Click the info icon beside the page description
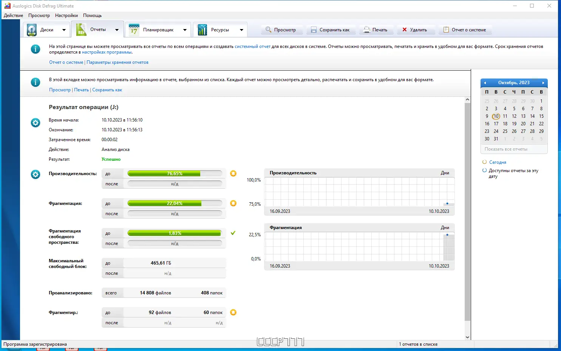The image size is (561, 351). 36,49
